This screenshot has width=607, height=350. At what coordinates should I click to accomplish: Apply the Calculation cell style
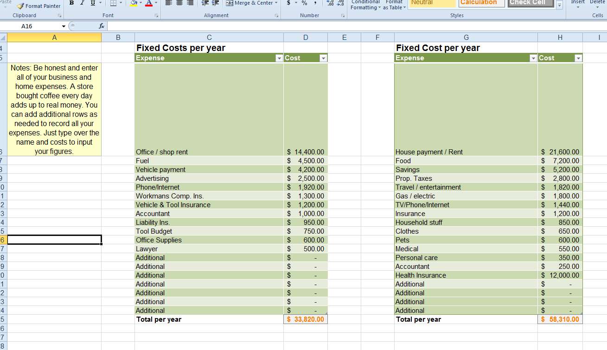click(x=481, y=3)
